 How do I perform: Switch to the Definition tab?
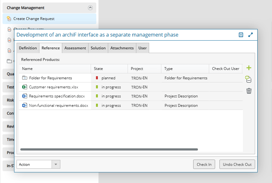tap(28, 48)
